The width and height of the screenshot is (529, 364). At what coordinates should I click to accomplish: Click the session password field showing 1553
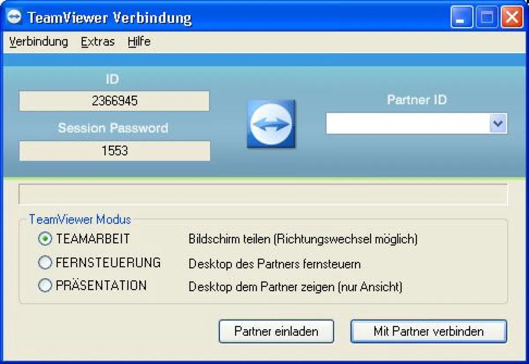click(x=114, y=151)
